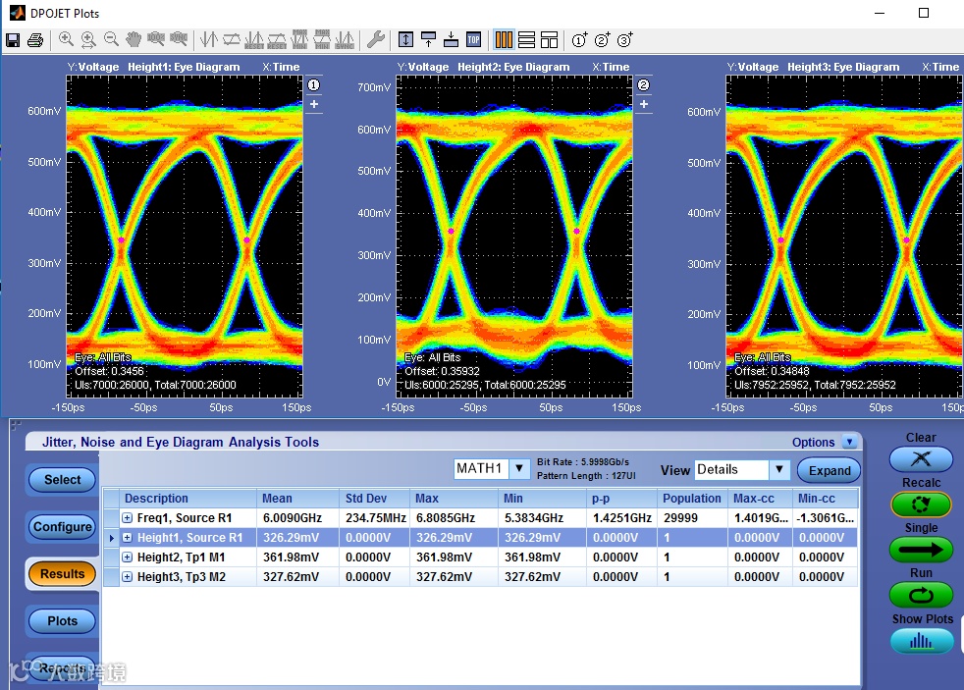This screenshot has height=690, width=964.
Task: Open the Configure tab
Action: [62, 526]
